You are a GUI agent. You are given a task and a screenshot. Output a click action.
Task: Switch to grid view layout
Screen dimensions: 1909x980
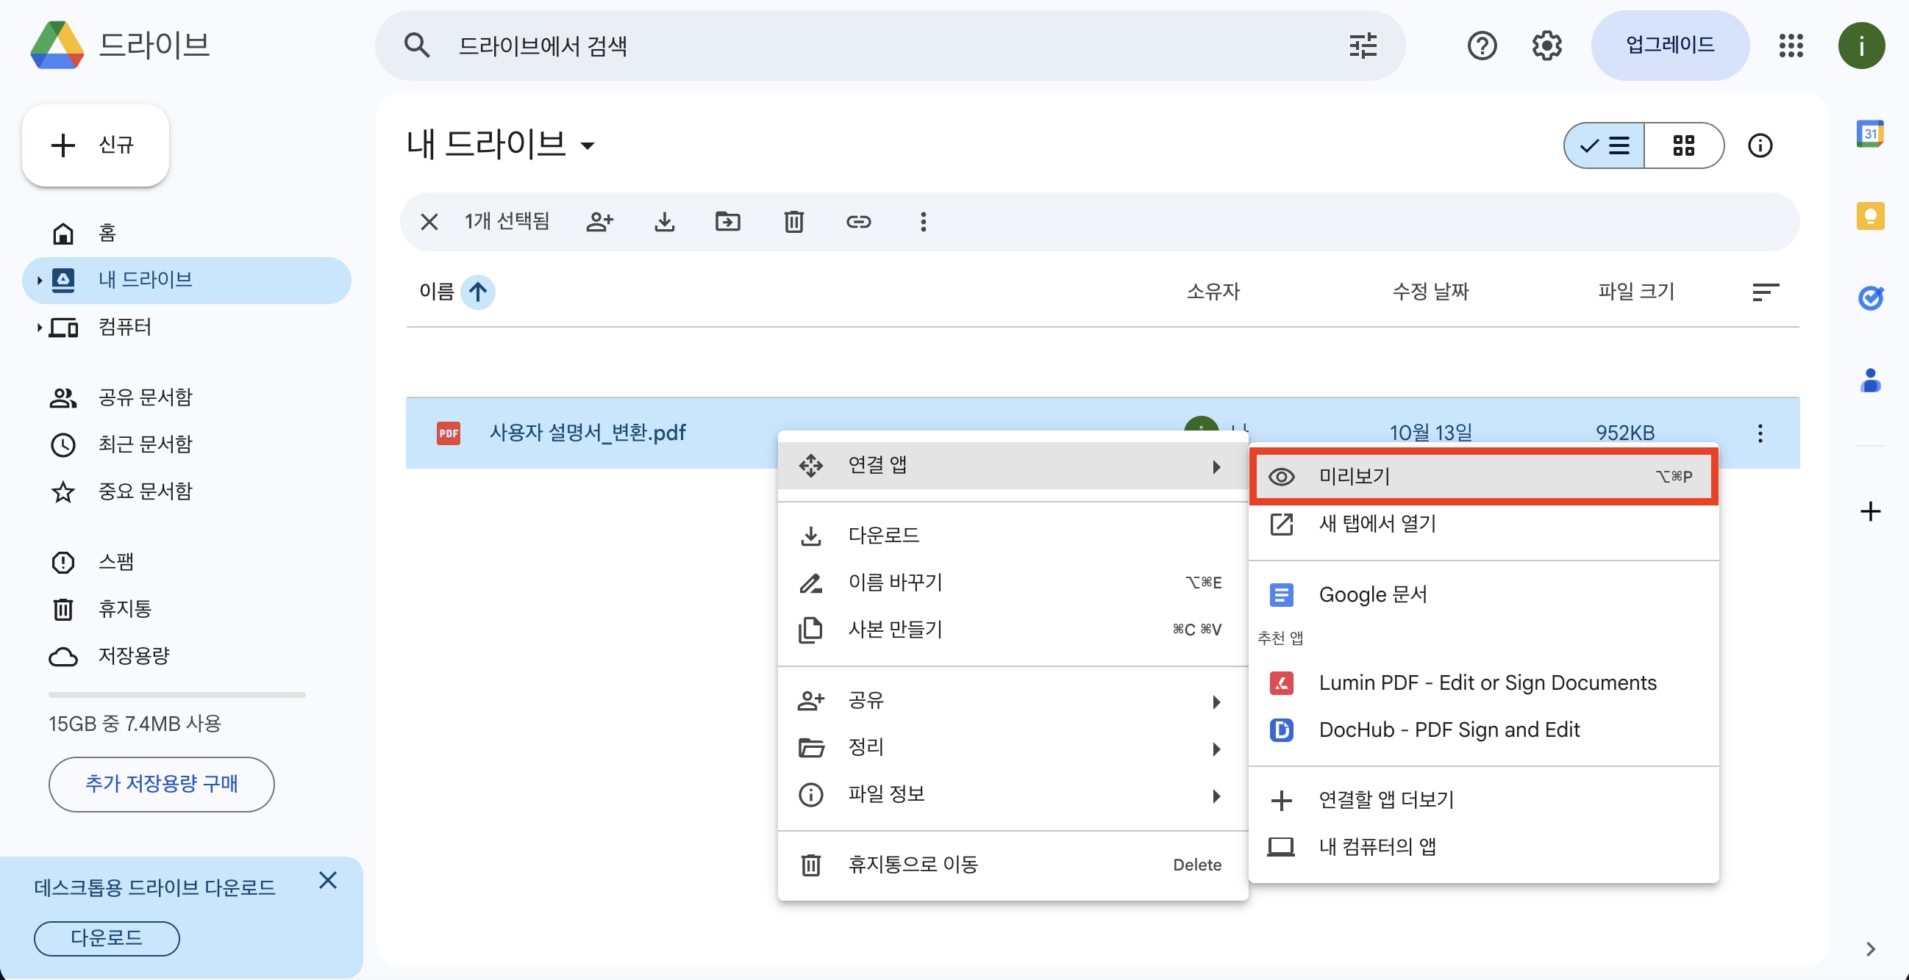[x=1685, y=145]
